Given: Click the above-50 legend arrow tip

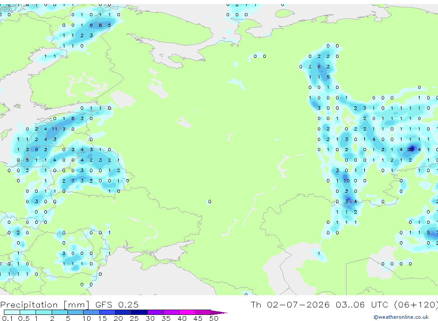Looking at the screenshot, I should click(219, 312).
